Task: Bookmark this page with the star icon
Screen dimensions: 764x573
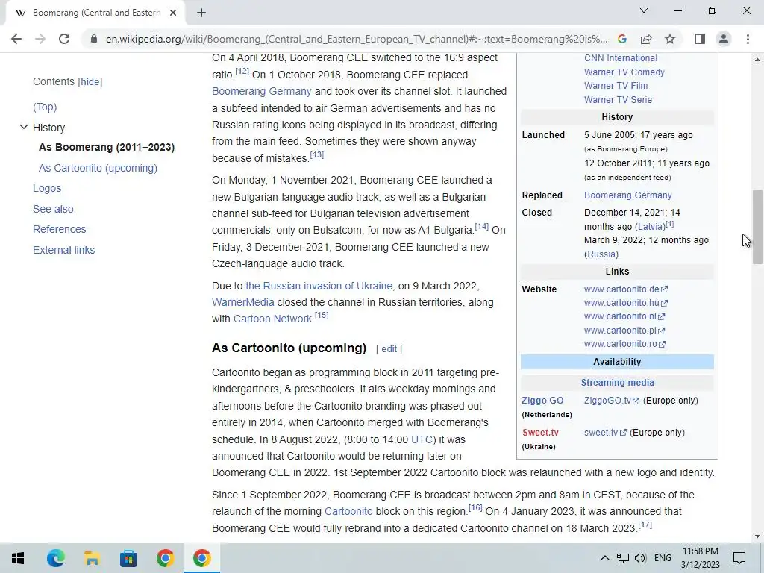Action: pos(670,39)
